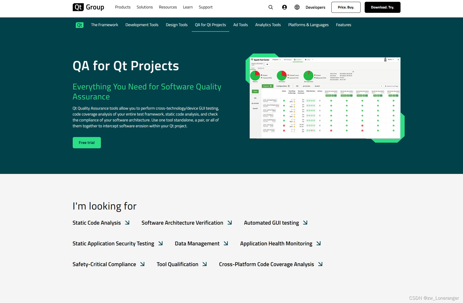Select the QA for Qt Projects tab
The width and height of the screenshot is (463, 303).
point(211,25)
